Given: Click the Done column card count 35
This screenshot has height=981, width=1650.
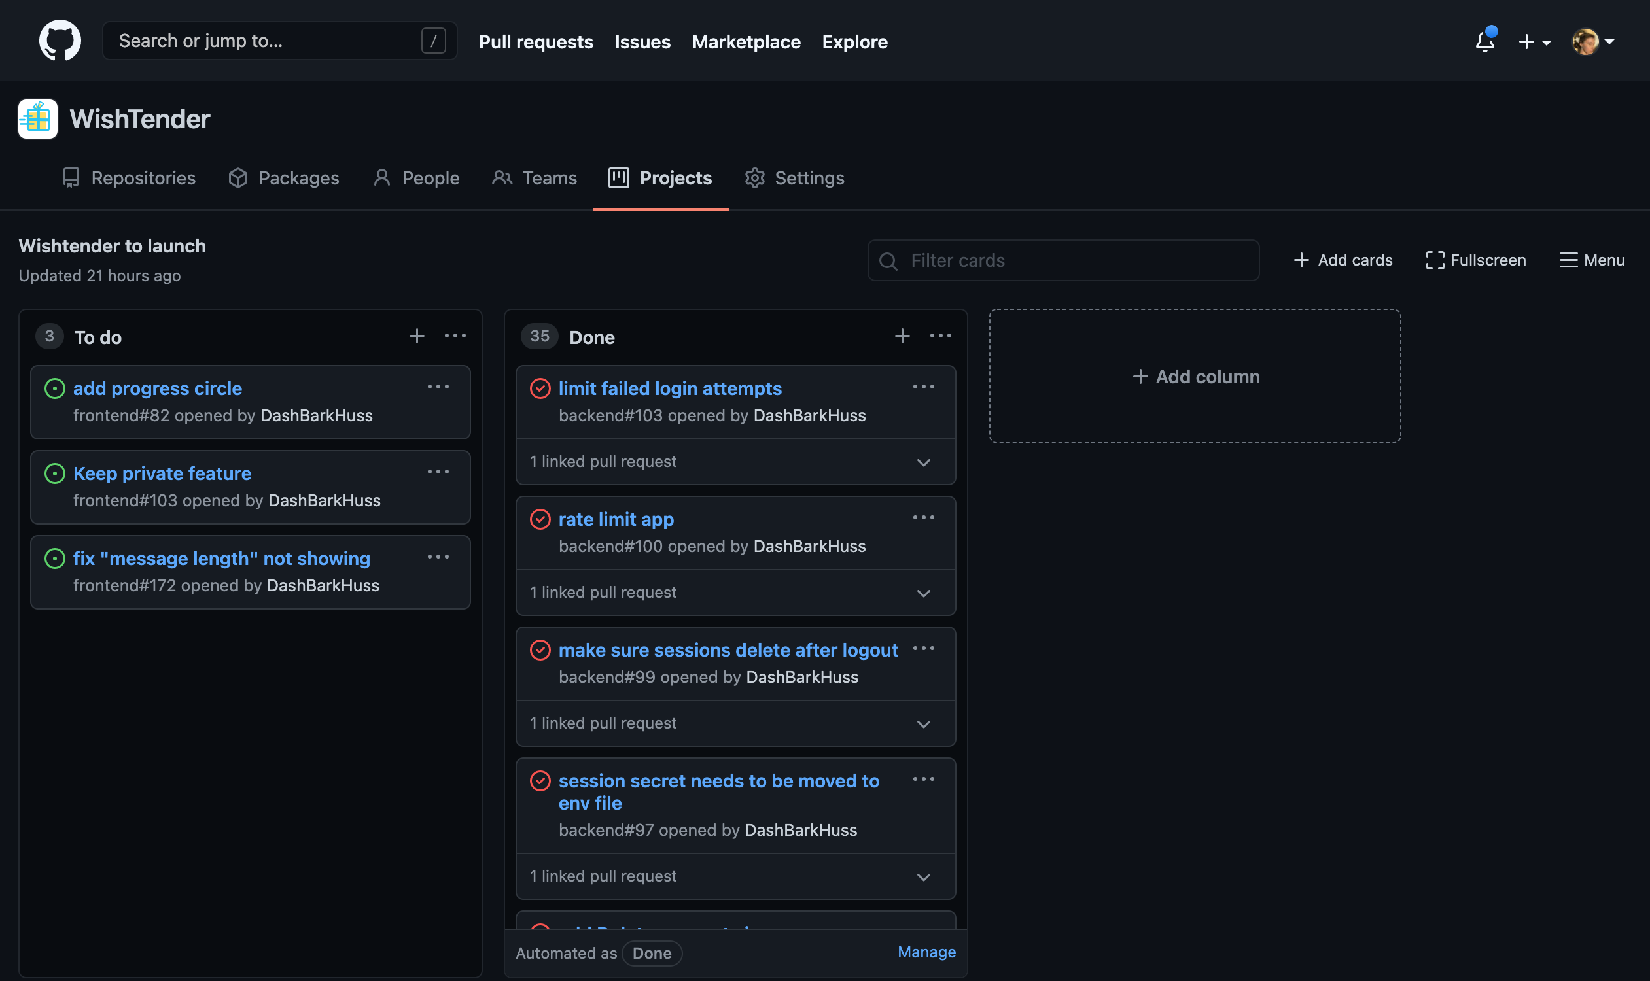Looking at the screenshot, I should [540, 336].
